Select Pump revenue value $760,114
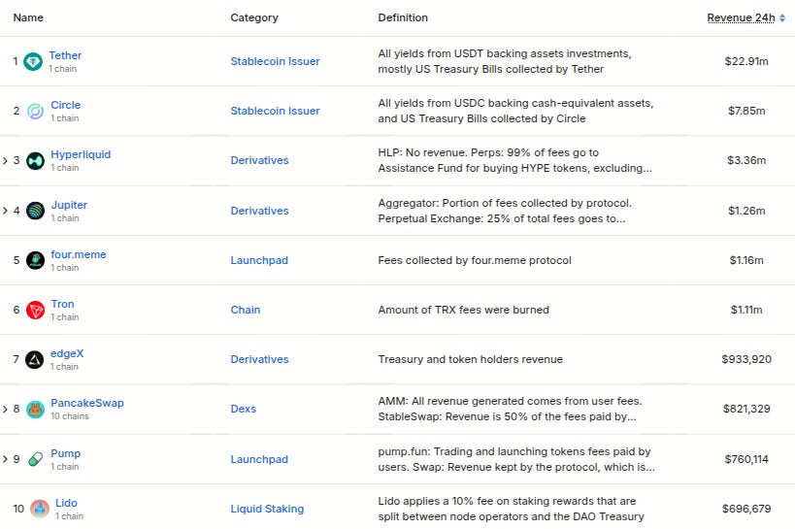 (x=746, y=459)
